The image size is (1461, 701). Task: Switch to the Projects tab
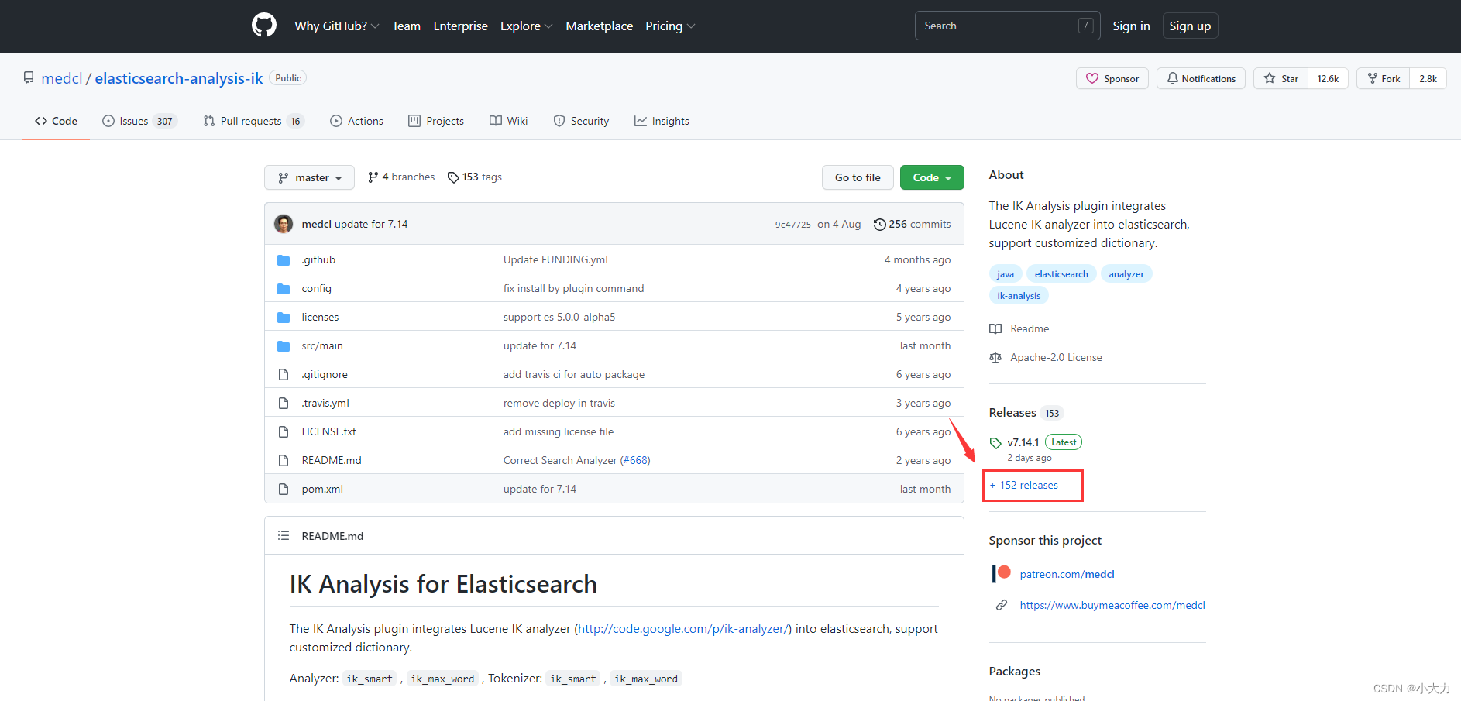click(436, 121)
